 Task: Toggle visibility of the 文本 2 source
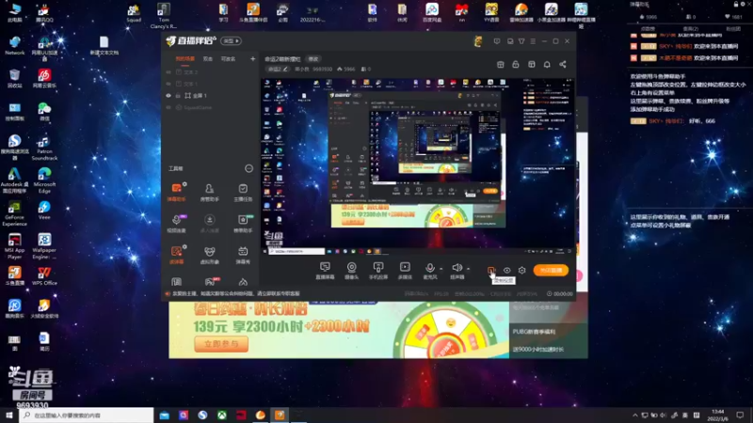tap(168, 72)
